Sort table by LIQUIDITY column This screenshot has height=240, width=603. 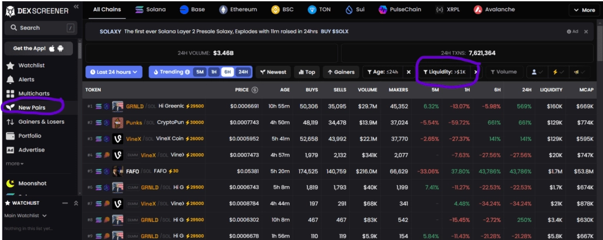click(x=550, y=90)
